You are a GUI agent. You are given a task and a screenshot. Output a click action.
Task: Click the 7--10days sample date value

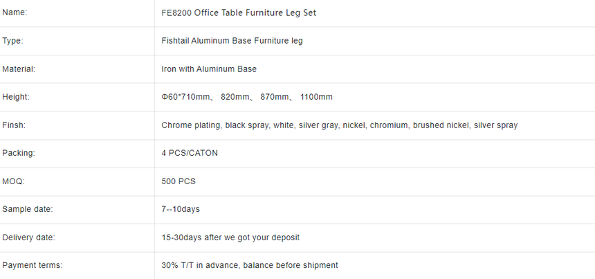pos(181,209)
